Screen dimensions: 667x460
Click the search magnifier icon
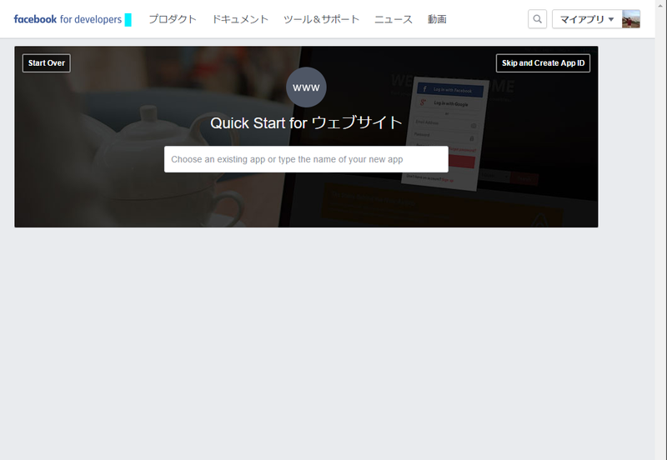coord(537,19)
